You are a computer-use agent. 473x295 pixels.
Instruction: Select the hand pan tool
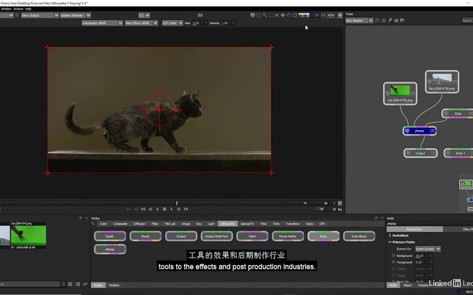(289, 15)
